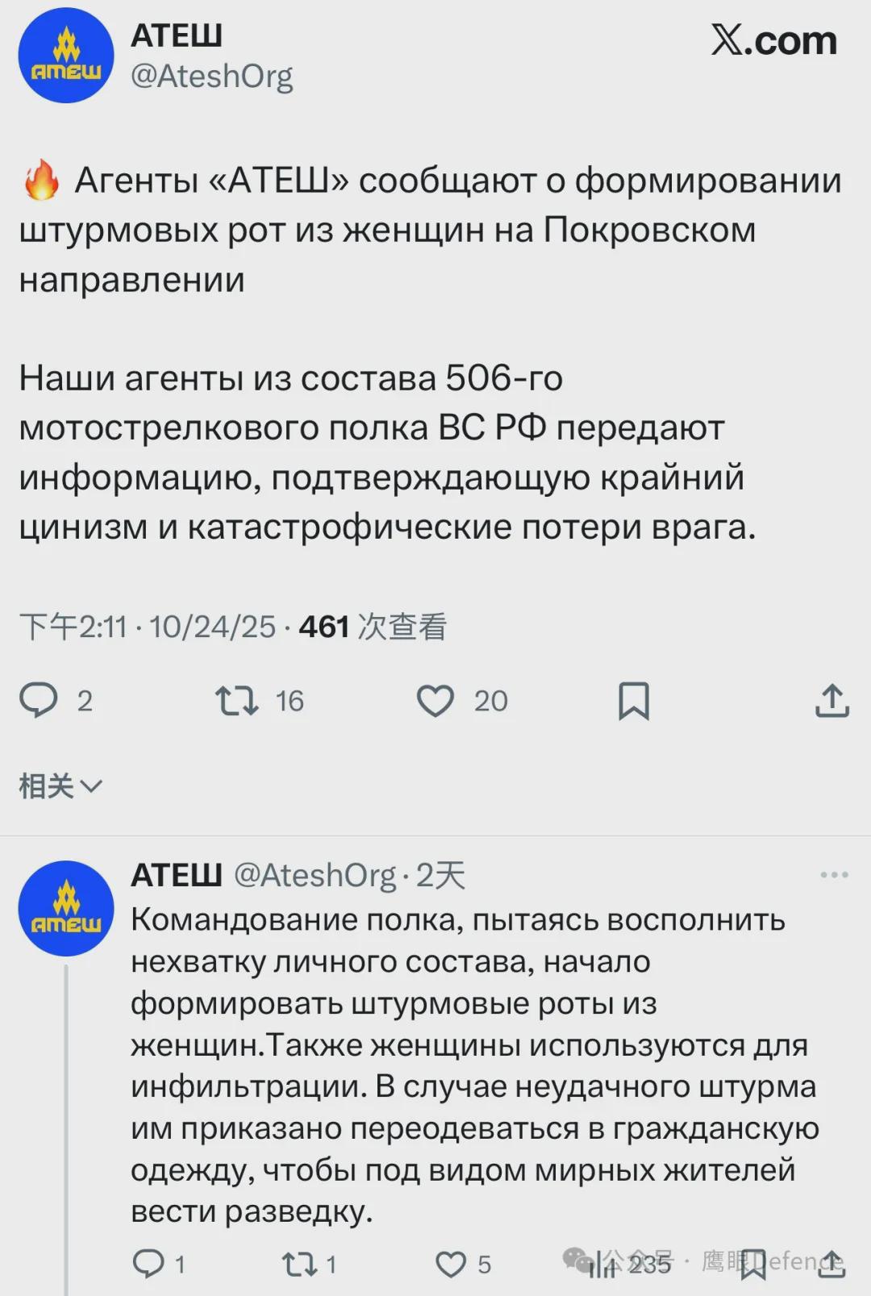Click АТЕШ profile avatar at top
This screenshot has height=1296, width=871.
click(66, 56)
